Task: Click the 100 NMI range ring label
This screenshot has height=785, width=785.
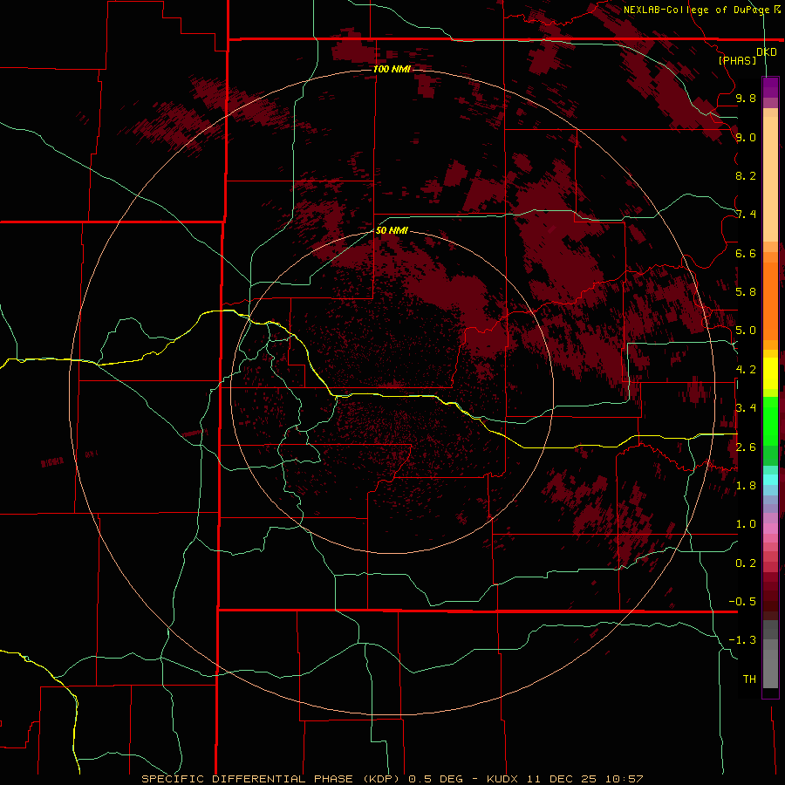Action: pos(392,69)
